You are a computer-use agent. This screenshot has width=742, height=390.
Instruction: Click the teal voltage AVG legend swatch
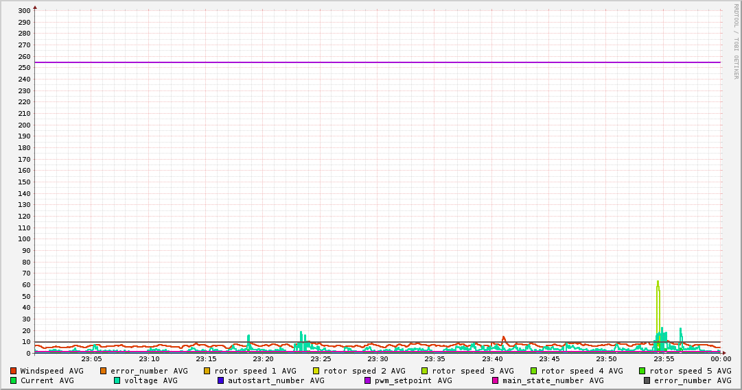click(117, 380)
